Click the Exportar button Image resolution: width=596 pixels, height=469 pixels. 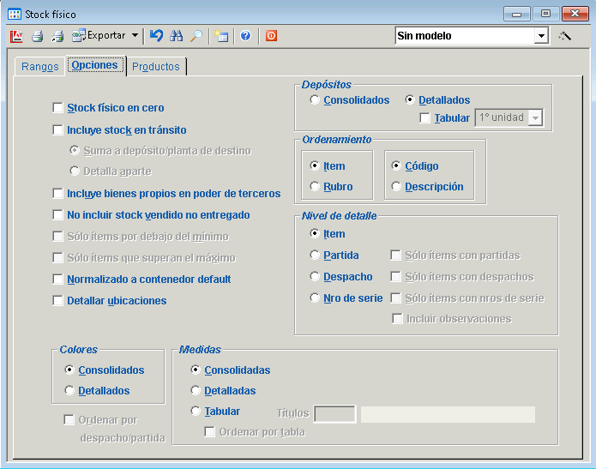(99, 36)
